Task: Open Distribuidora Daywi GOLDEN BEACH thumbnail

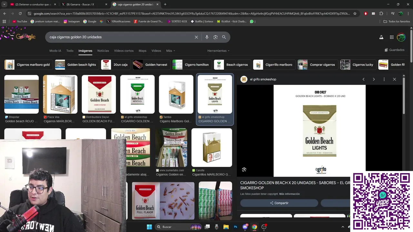Action: tap(99, 94)
